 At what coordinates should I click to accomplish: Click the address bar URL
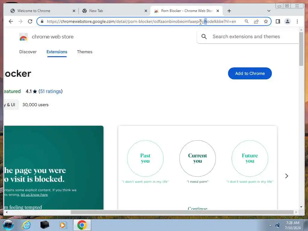click(141, 21)
